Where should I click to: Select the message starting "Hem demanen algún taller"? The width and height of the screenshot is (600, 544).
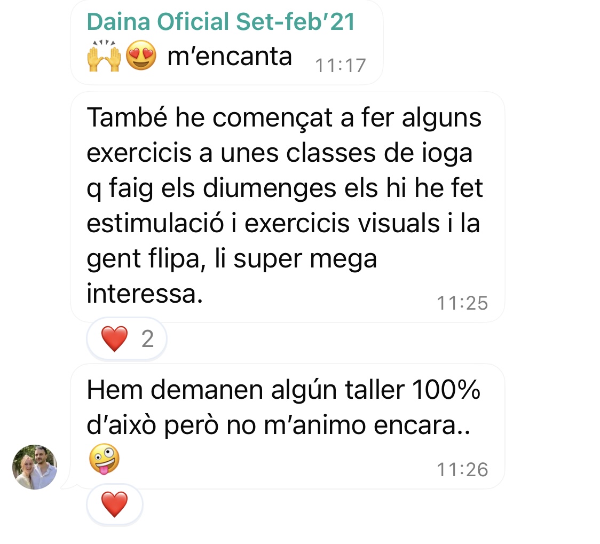tap(287, 427)
